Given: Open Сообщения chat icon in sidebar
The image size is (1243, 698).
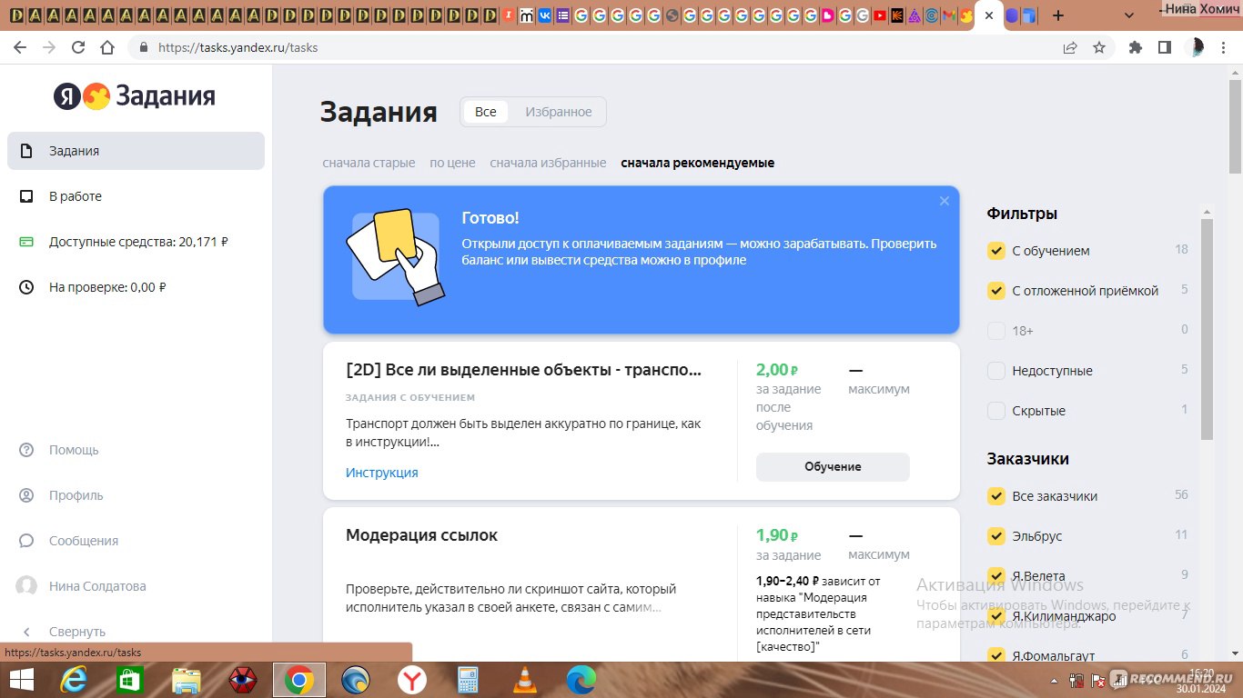Looking at the screenshot, I should tap(27, 541).
